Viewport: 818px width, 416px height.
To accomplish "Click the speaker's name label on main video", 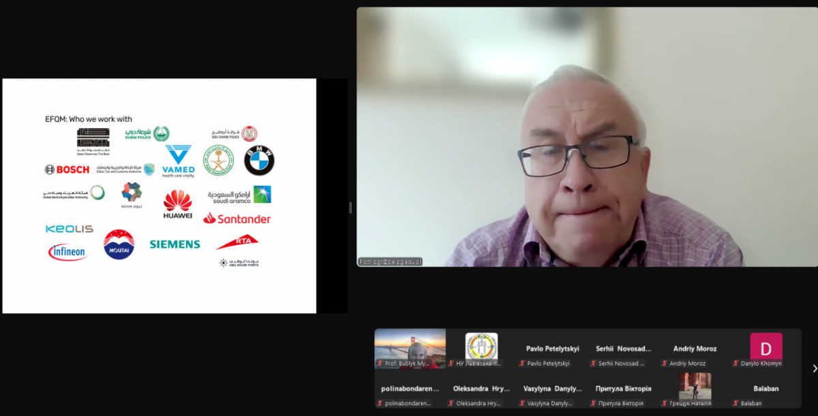I will (x=390, y=261).
